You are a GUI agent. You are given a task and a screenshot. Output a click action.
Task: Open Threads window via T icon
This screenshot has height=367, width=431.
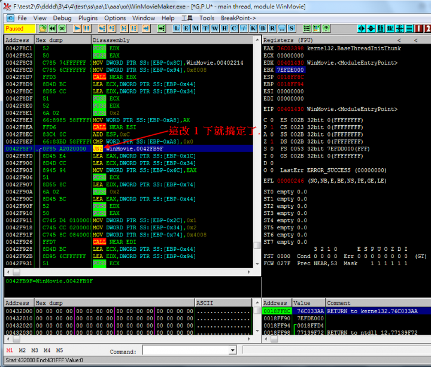click(205, 28)
